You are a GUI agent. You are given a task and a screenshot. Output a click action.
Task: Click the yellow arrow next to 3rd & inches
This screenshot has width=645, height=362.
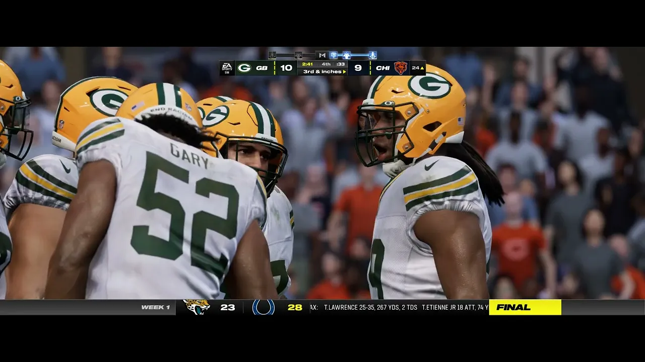[345, 72]
